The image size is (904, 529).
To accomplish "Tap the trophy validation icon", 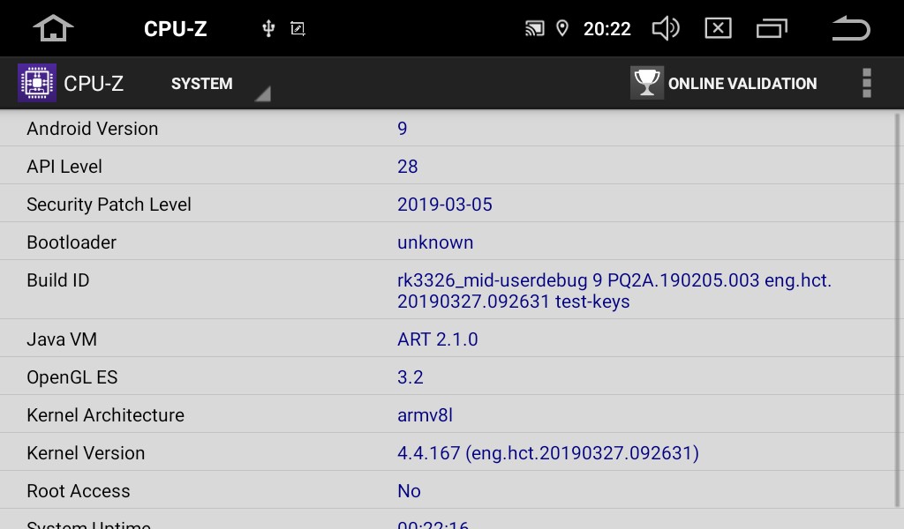I will tap(647, 83).
